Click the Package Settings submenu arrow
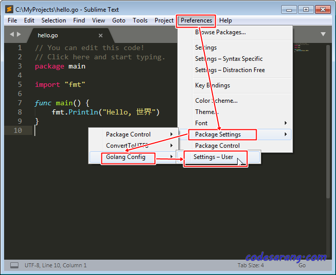The height and width of the screenshot is (275, 336). point(286,134)
